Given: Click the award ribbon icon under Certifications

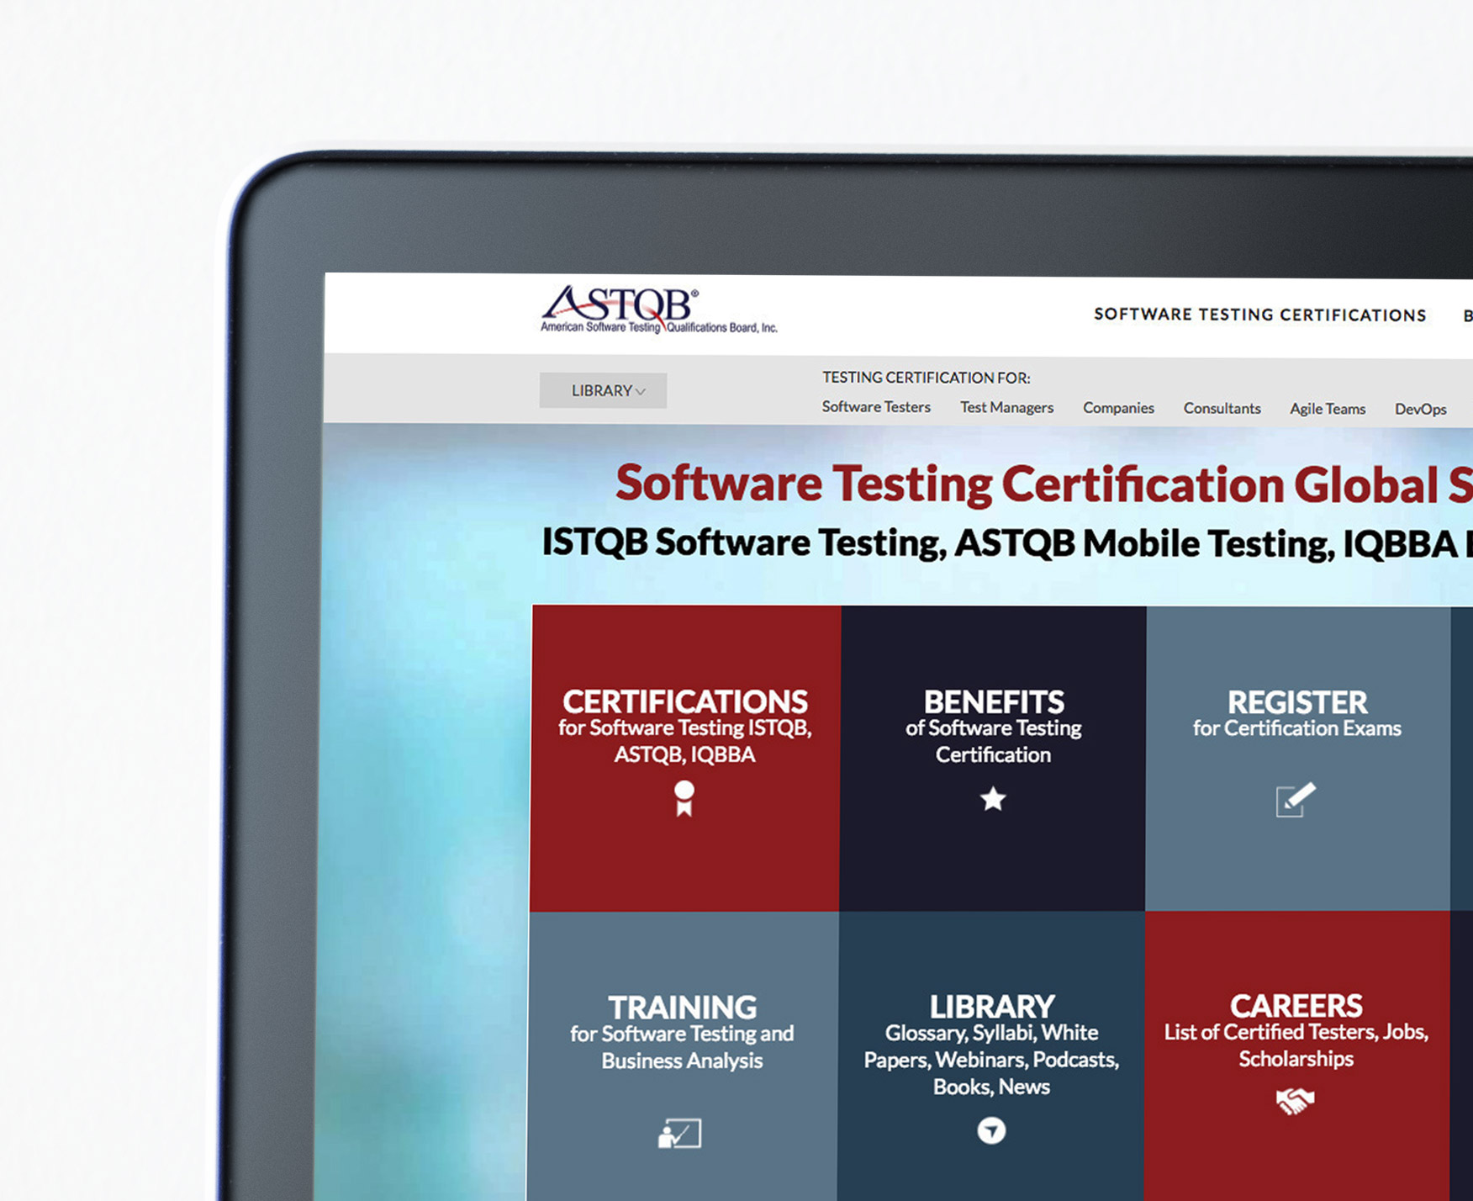Looking at the screenshot, I should tap(684, 798).
